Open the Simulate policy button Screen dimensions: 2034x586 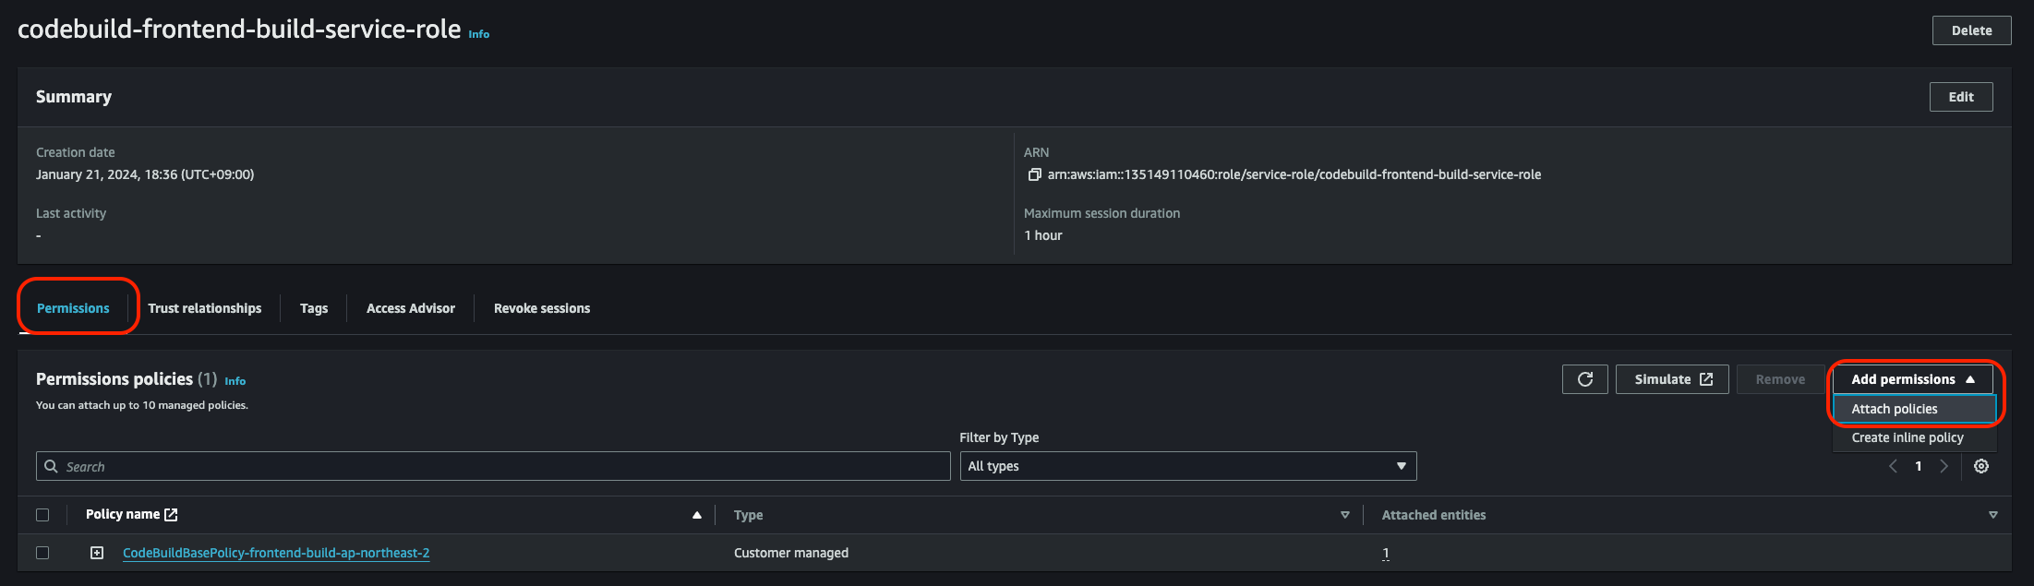(1672, 379)
